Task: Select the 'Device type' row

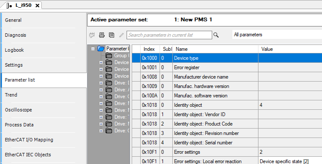Action: 227,58
